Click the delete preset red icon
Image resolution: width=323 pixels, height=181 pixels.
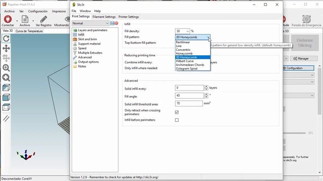[117, 23]
